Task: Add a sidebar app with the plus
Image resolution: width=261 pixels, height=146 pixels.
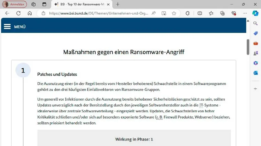Action: point(255,89)
